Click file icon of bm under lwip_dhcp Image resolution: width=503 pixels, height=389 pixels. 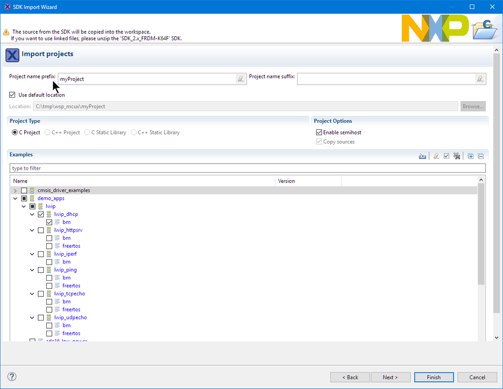click(x=57, y=222)
